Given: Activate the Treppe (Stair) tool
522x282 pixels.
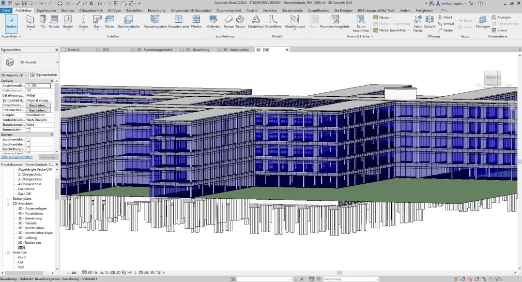Looking at the screenshot, I should coord(239,21).
